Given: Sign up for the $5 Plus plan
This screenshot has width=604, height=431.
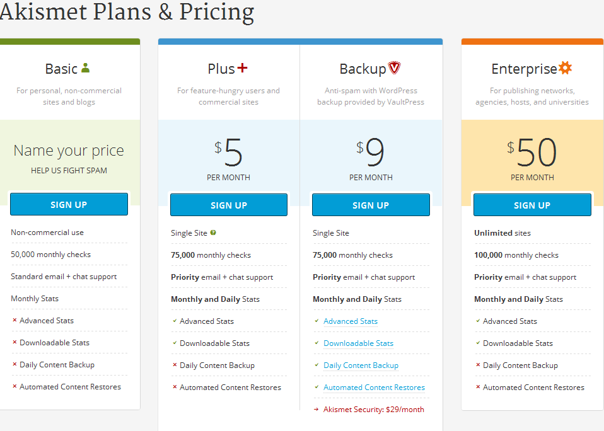Looking at the screenshot, I should pos(229,205).
